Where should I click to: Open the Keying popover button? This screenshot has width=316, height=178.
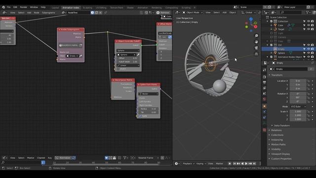[201, 164]
